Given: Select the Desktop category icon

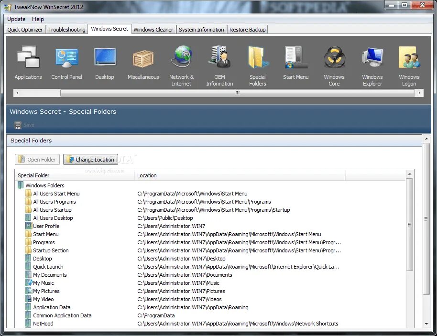Looking at the screenshot, I should 105,56.
